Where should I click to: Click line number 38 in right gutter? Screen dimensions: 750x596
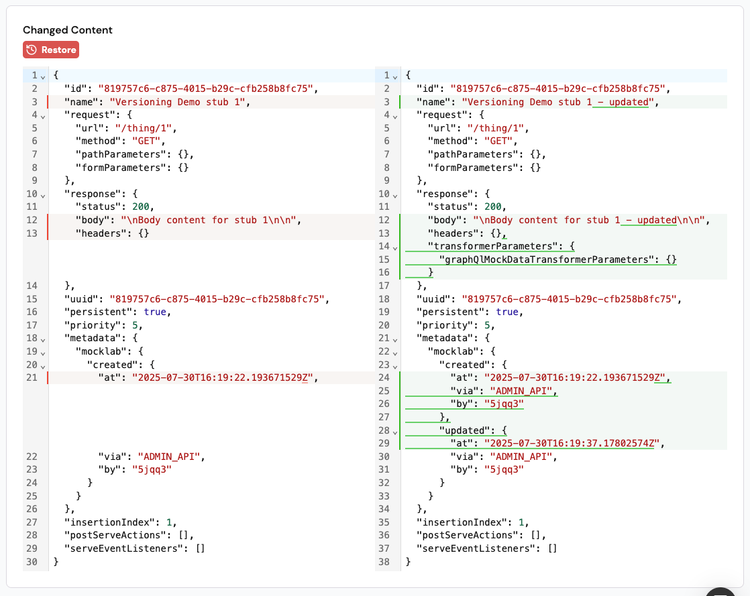384,562
